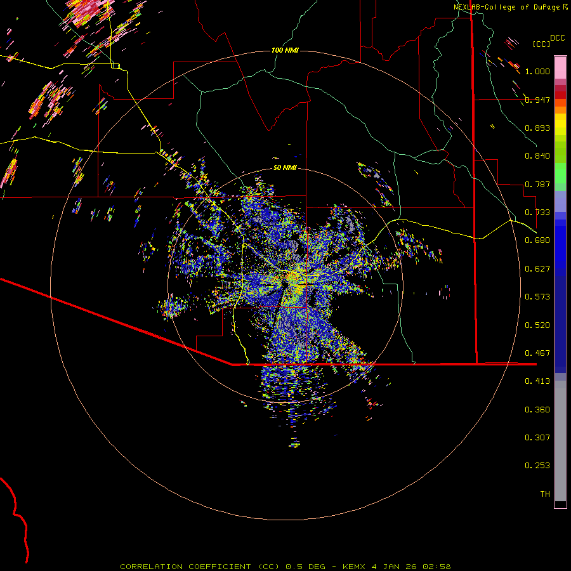Click the 50 NMI range ring label
Screen dimensions: 571x571
tap(285, 168)
